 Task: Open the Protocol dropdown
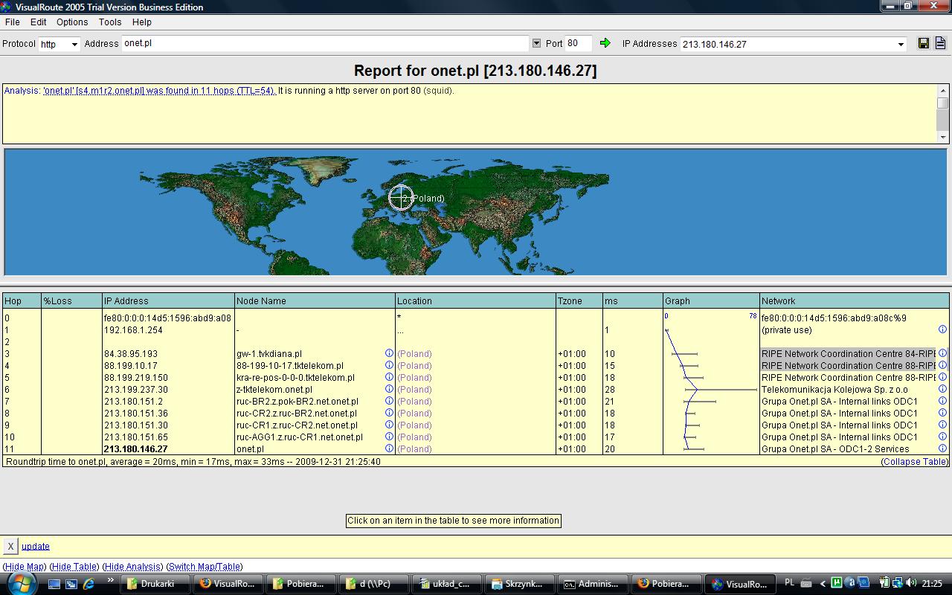(74, 44)
